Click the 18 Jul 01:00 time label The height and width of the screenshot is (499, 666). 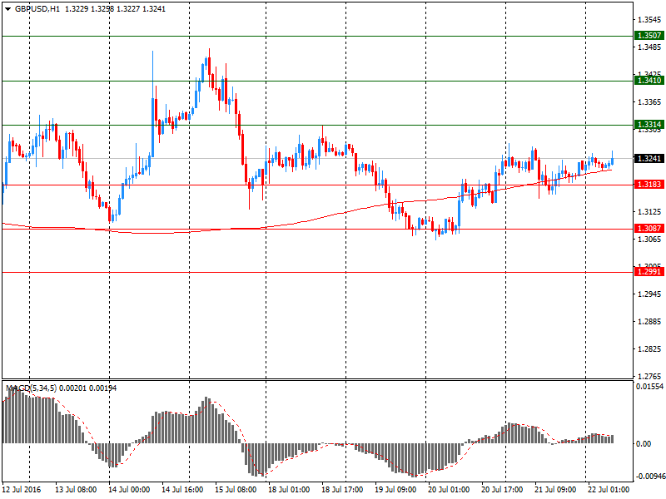289,489
